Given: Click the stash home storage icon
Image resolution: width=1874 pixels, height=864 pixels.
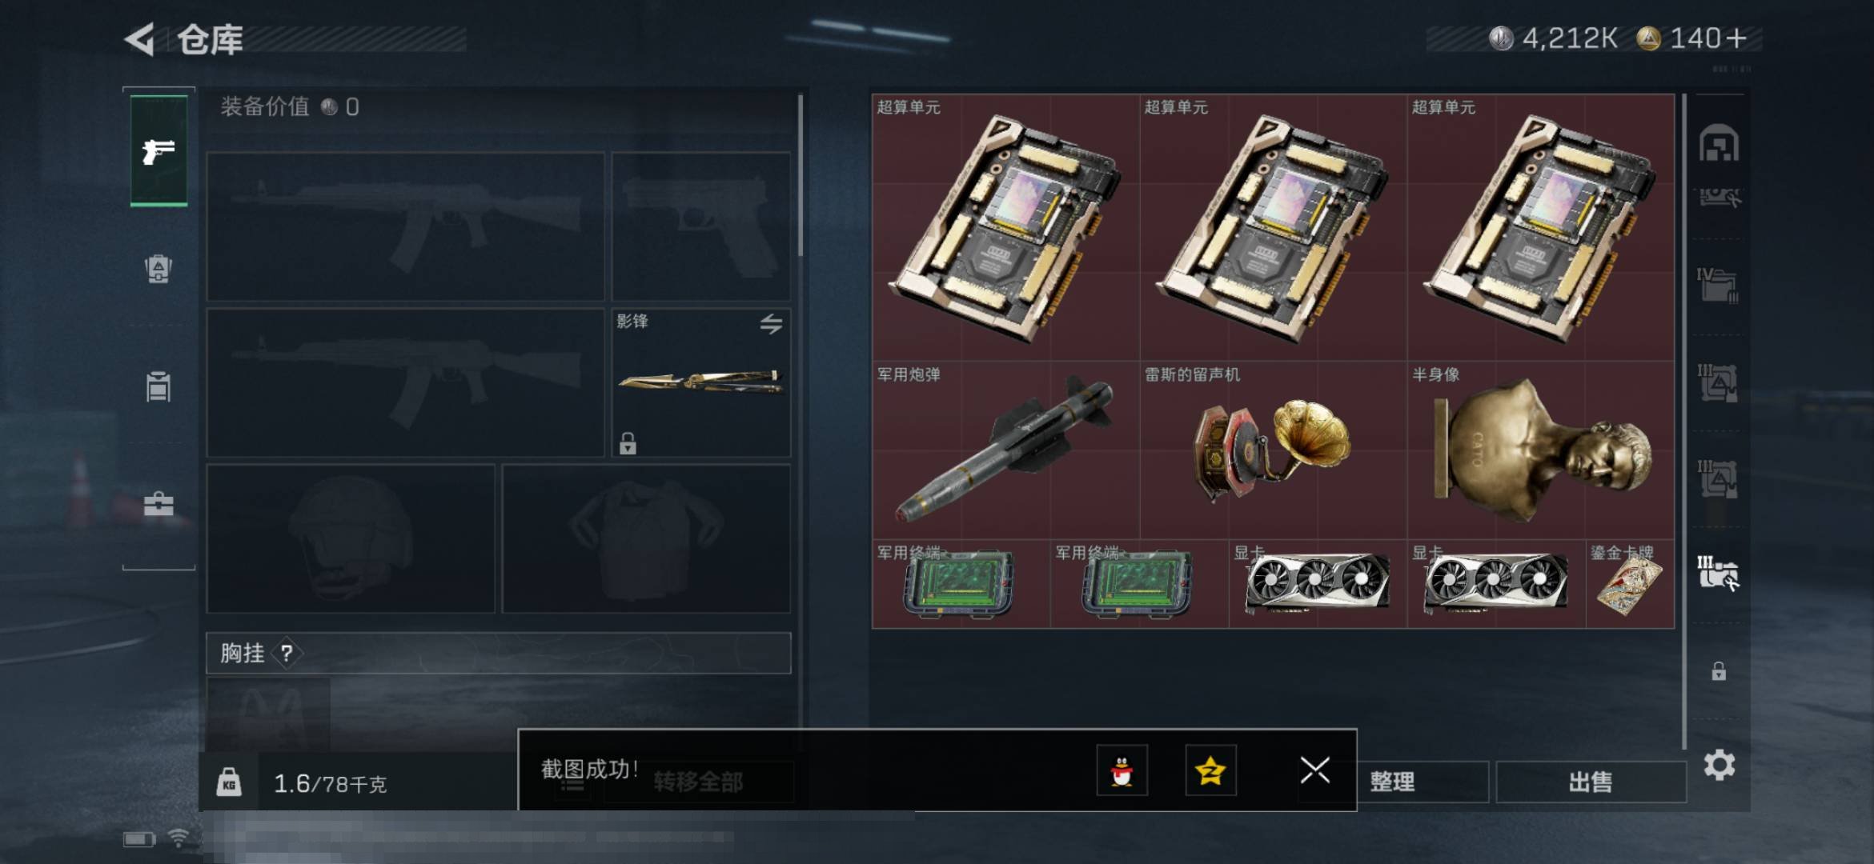Looking at the screenshot, I should [1719, 144].
